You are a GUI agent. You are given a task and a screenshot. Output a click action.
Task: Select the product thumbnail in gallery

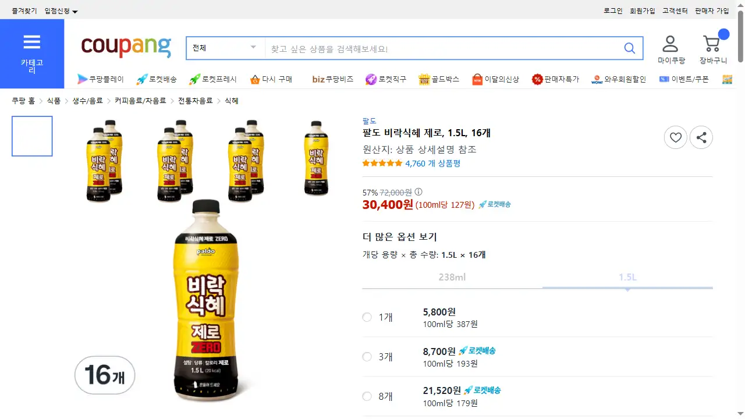[32, 136]
